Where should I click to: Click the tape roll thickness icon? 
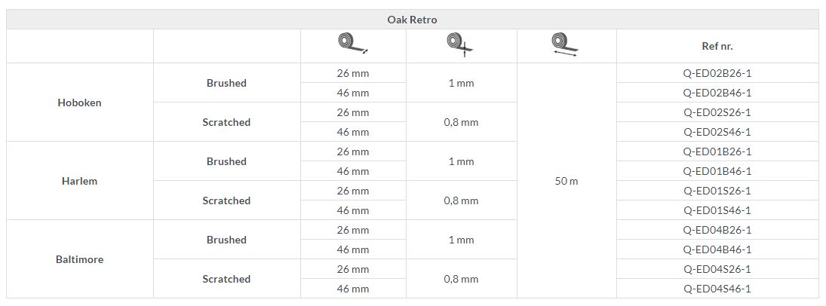coord(460,44)
